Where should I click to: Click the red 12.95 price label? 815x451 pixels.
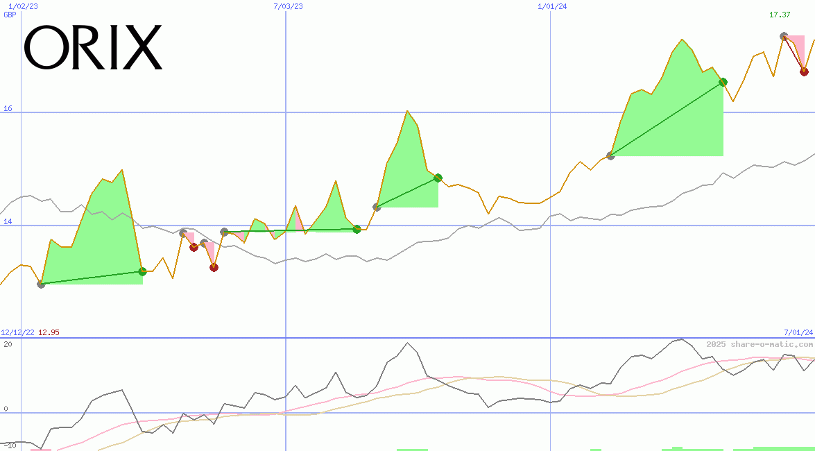(x=47, y=331)
